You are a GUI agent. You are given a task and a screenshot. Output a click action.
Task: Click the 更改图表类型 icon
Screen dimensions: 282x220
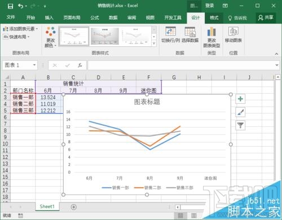(211, 37)
